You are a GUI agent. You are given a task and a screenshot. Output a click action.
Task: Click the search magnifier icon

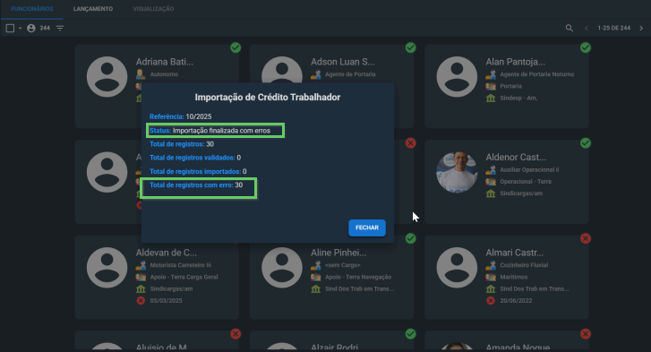tap(570, 29)
